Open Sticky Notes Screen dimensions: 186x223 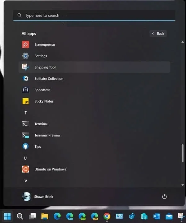(x=94, y=101)
